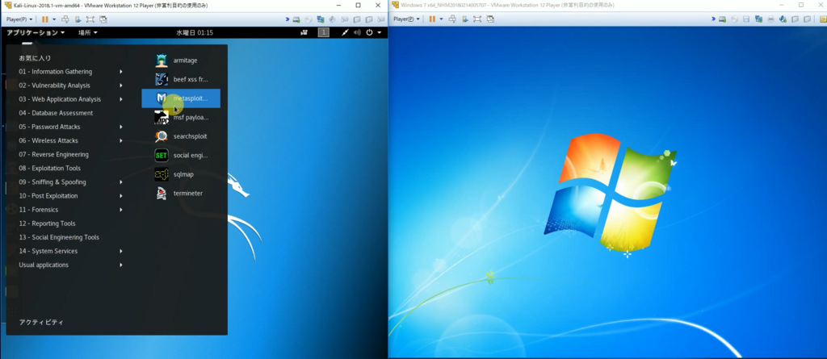Click printer device icon in Windows 7 VMware toolbar
Image resolution: width=827 pixels, height=359 pixels.
[x=770, y=19]
